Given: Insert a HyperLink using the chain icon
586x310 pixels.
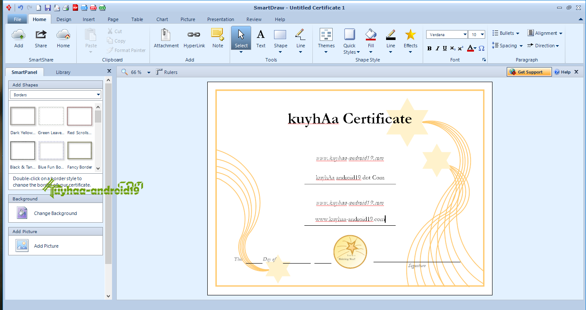Looking at the screenshot, I should coord(194,38).
